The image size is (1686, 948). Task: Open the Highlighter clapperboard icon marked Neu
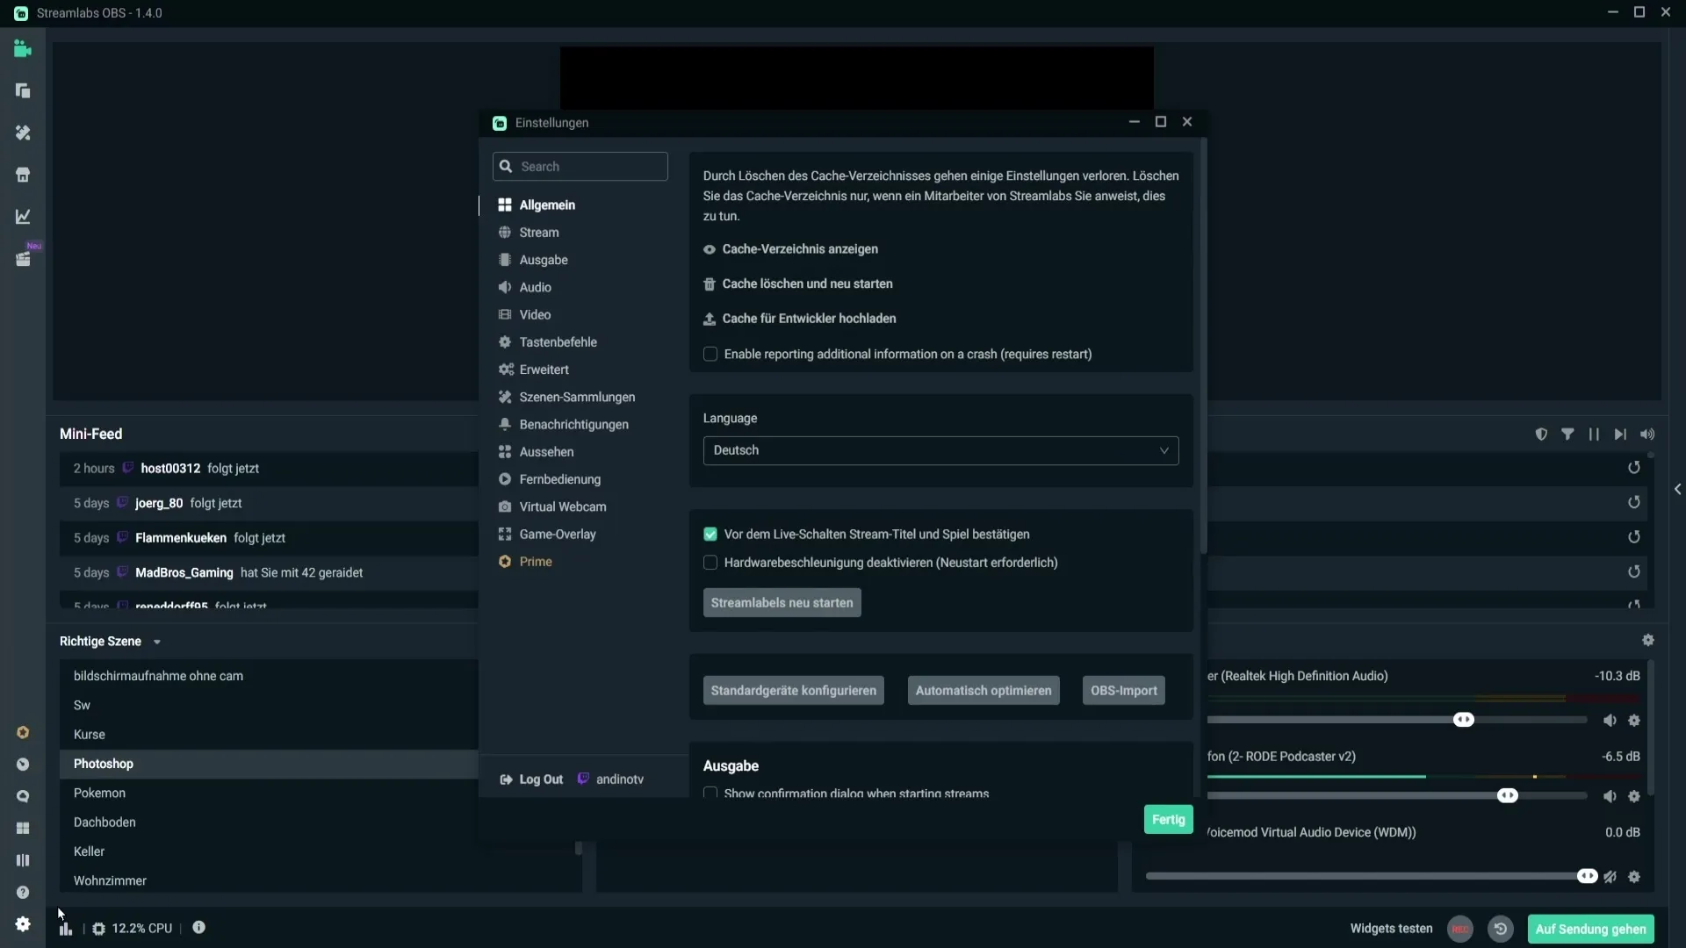click(23, 259)
